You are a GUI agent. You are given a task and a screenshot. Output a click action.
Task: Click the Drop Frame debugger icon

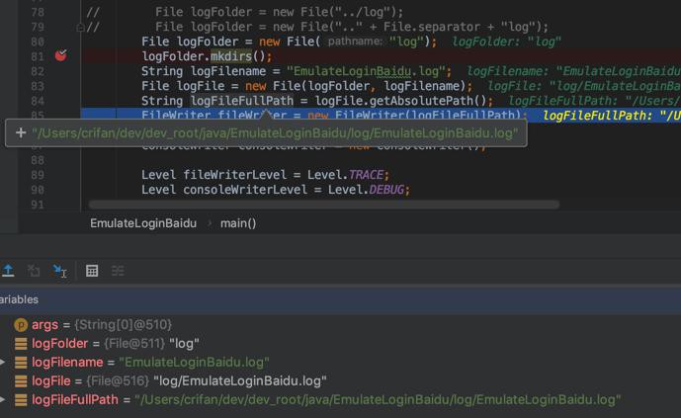coord(34,271)
